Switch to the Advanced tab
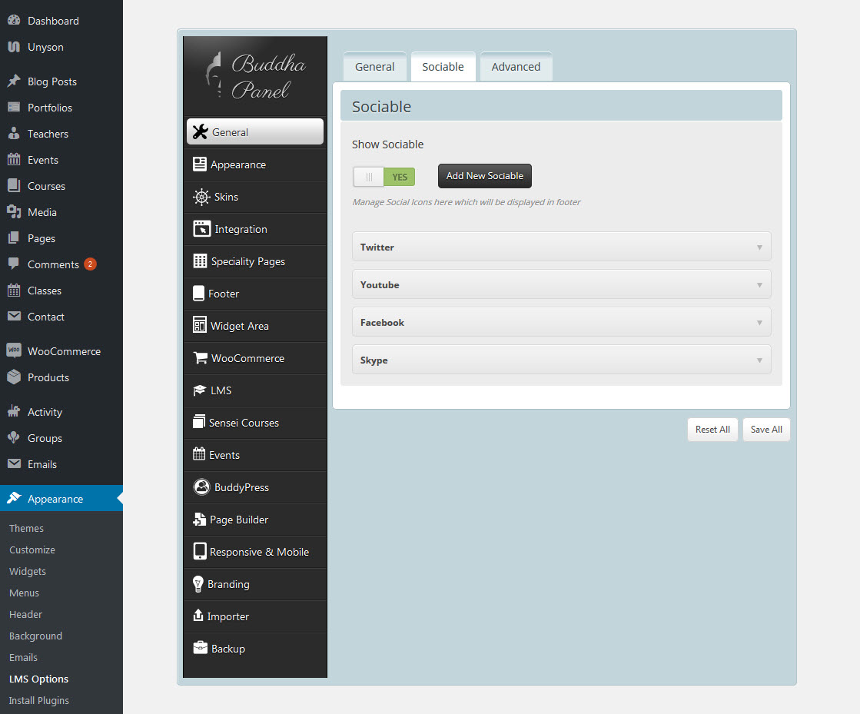The width and height of the screenshot is (860, 714). pos(516,67)
